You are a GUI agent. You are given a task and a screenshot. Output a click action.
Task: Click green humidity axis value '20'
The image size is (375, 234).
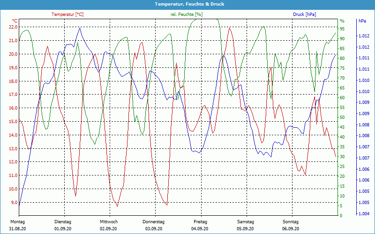coord(342,176)
